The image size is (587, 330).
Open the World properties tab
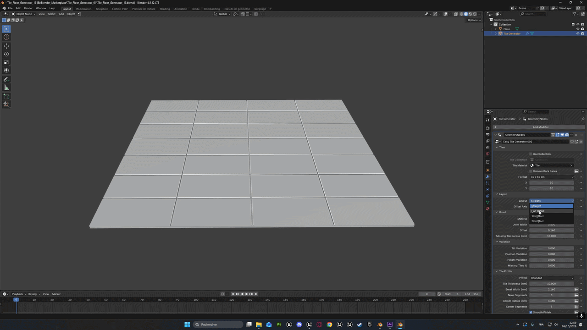coord(487,154)
